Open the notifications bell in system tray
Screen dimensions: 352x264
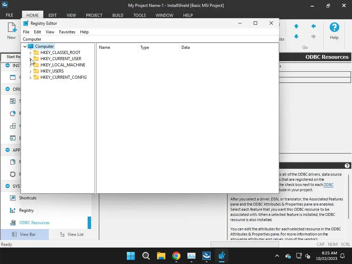(x=342, y=256)
